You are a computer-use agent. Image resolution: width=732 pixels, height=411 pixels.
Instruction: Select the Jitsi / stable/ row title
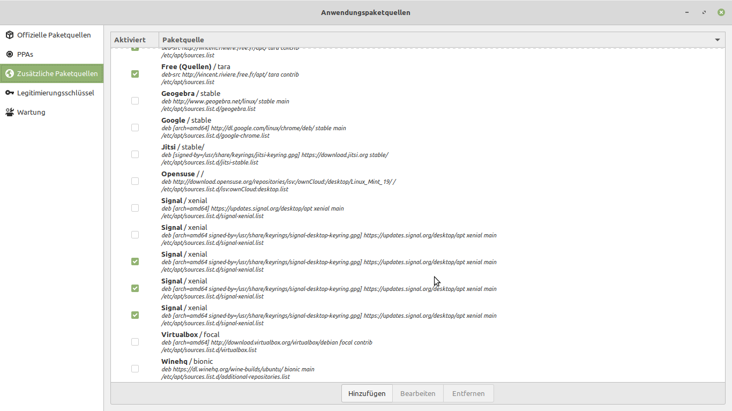(183, 147)
